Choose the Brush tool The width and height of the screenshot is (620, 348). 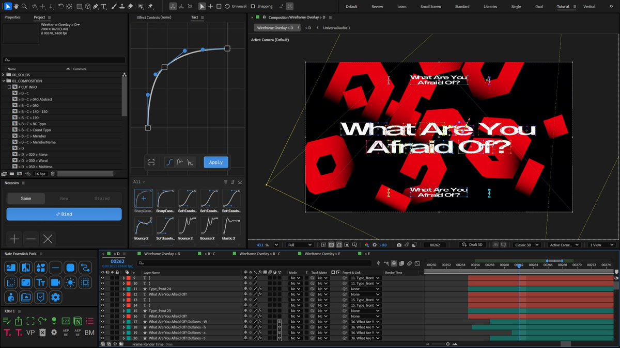[113, 6]
